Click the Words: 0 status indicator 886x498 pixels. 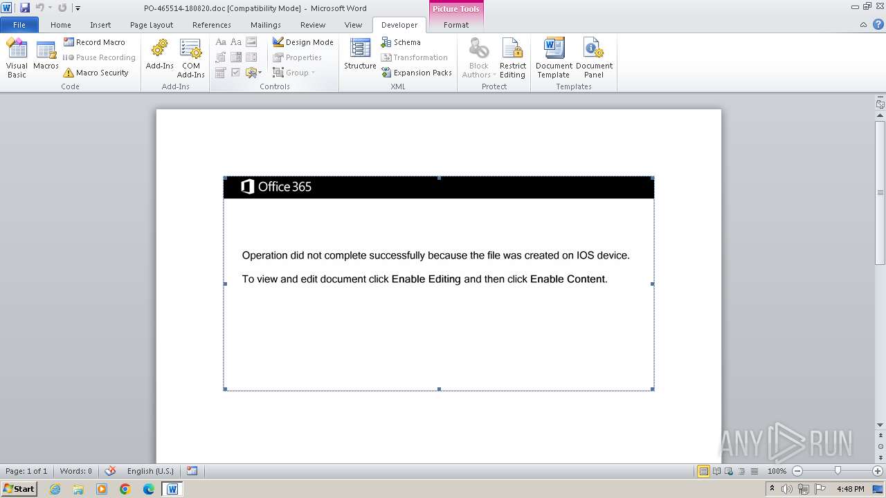coord(76,471)
